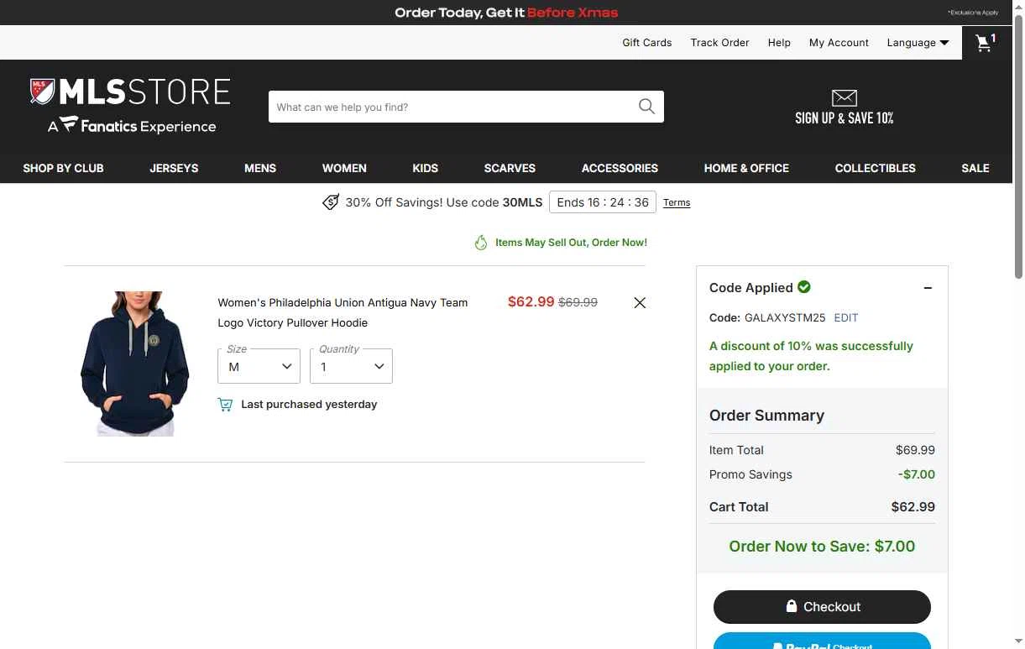Click the envelope sign-up icon
The width and height of the screenshot is (1025, 649).
(x=844, y=97)
